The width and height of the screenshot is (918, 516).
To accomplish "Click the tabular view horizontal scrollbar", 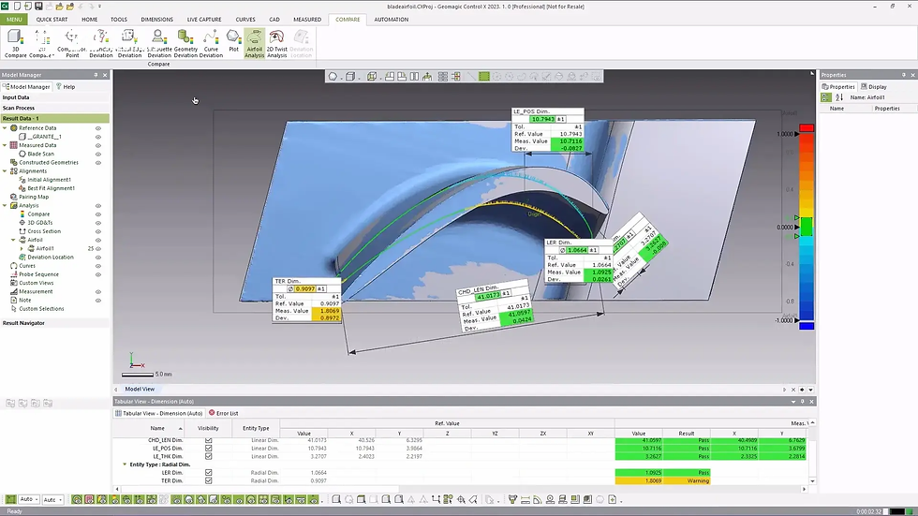I will click(x=260, y=489).
